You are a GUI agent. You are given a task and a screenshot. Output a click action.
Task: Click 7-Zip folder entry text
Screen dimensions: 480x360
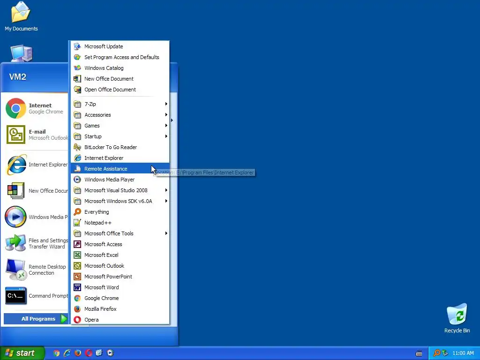coord(90,104)
